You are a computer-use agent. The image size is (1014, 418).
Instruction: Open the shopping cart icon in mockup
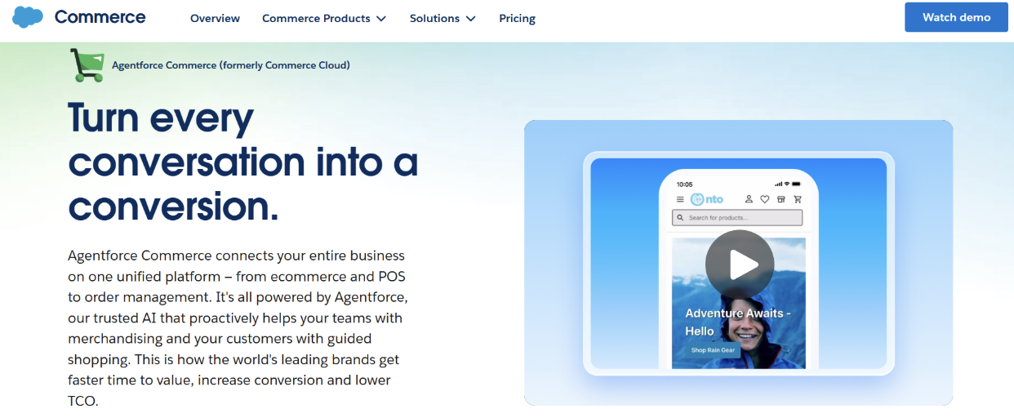pos(798,199)
